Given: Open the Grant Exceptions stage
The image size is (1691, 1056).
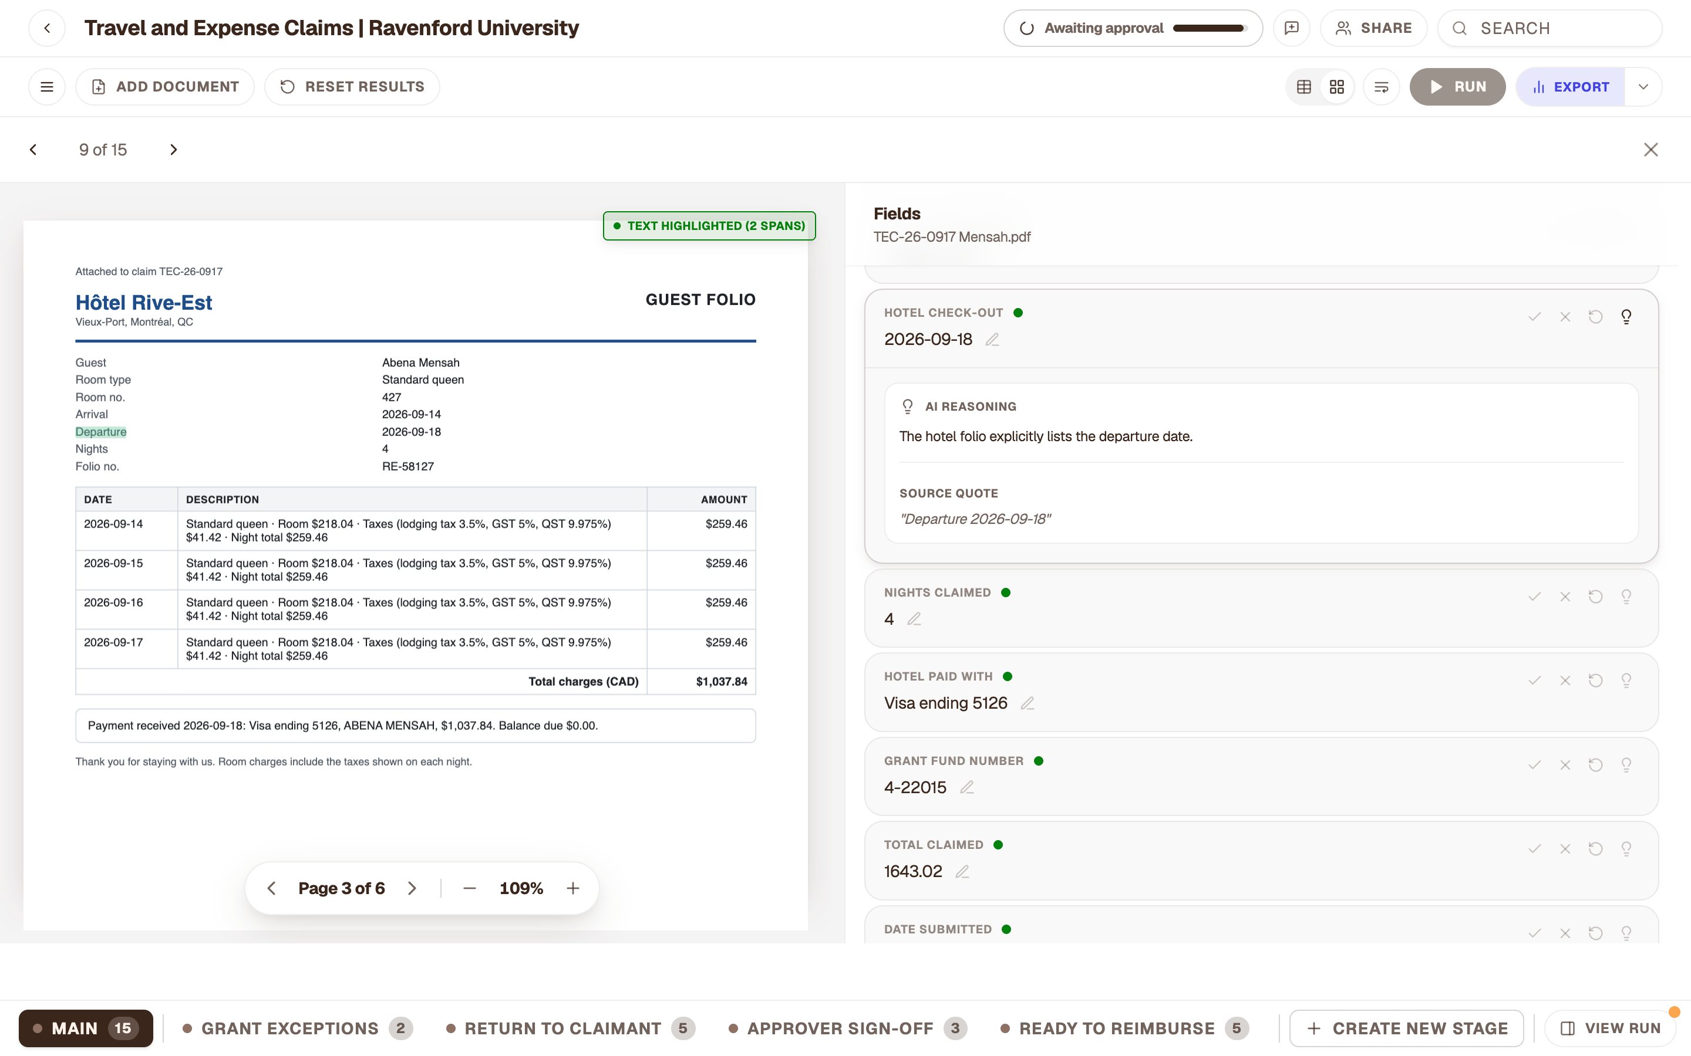Looking at the screenshot, I should [298, 1028].
